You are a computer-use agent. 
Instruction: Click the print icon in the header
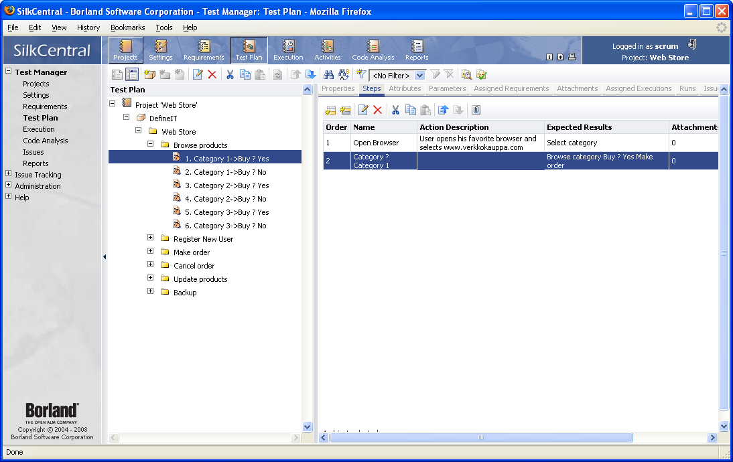(x=572, y=57)
